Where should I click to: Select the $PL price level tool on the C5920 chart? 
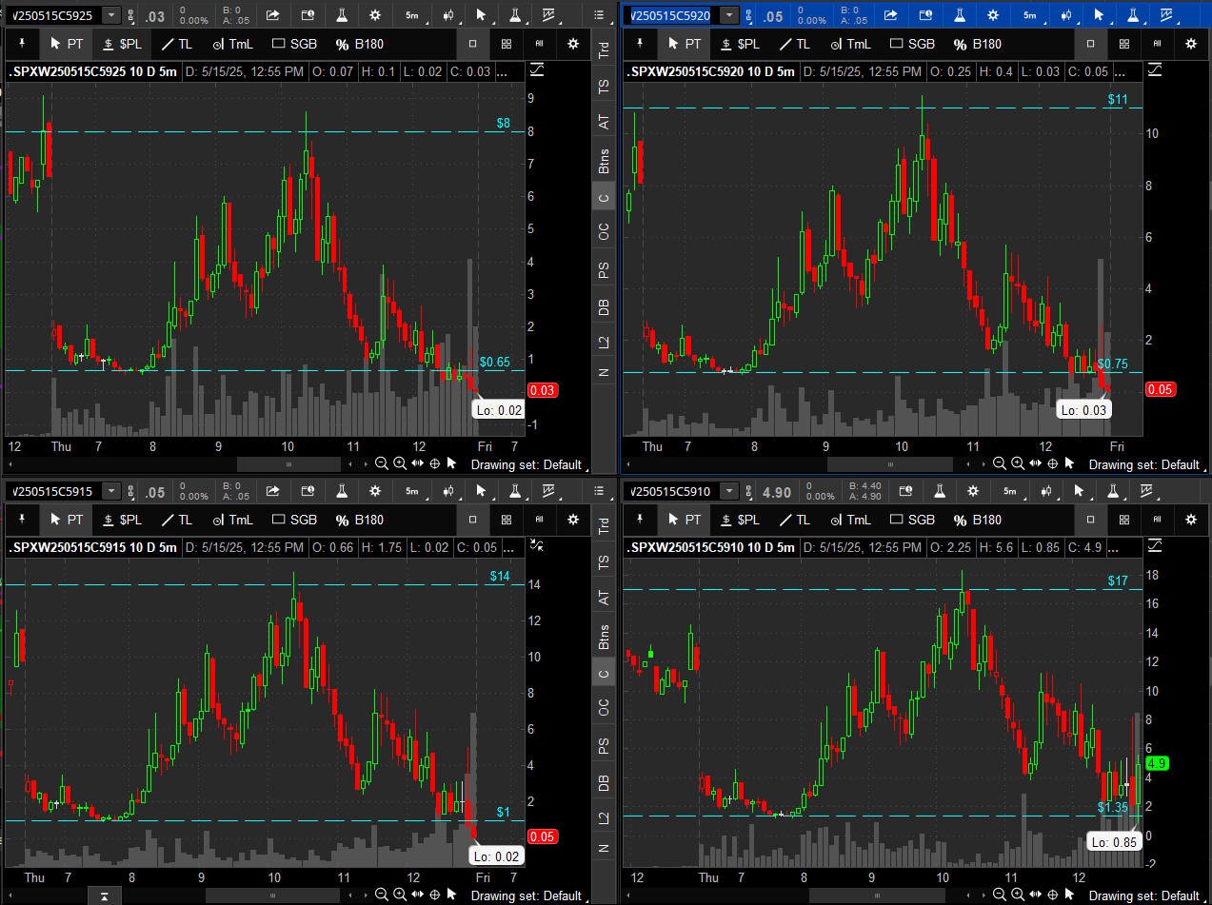click(739, 44)
